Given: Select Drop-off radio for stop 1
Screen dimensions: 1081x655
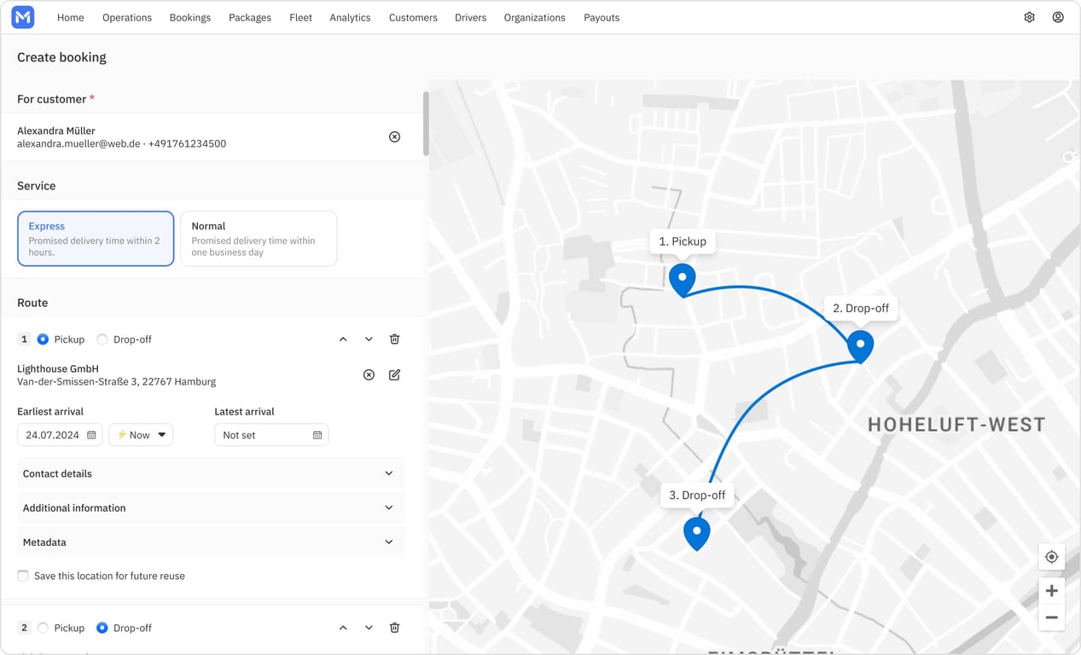Looking at the screenshot, I should tap(102, 339).
